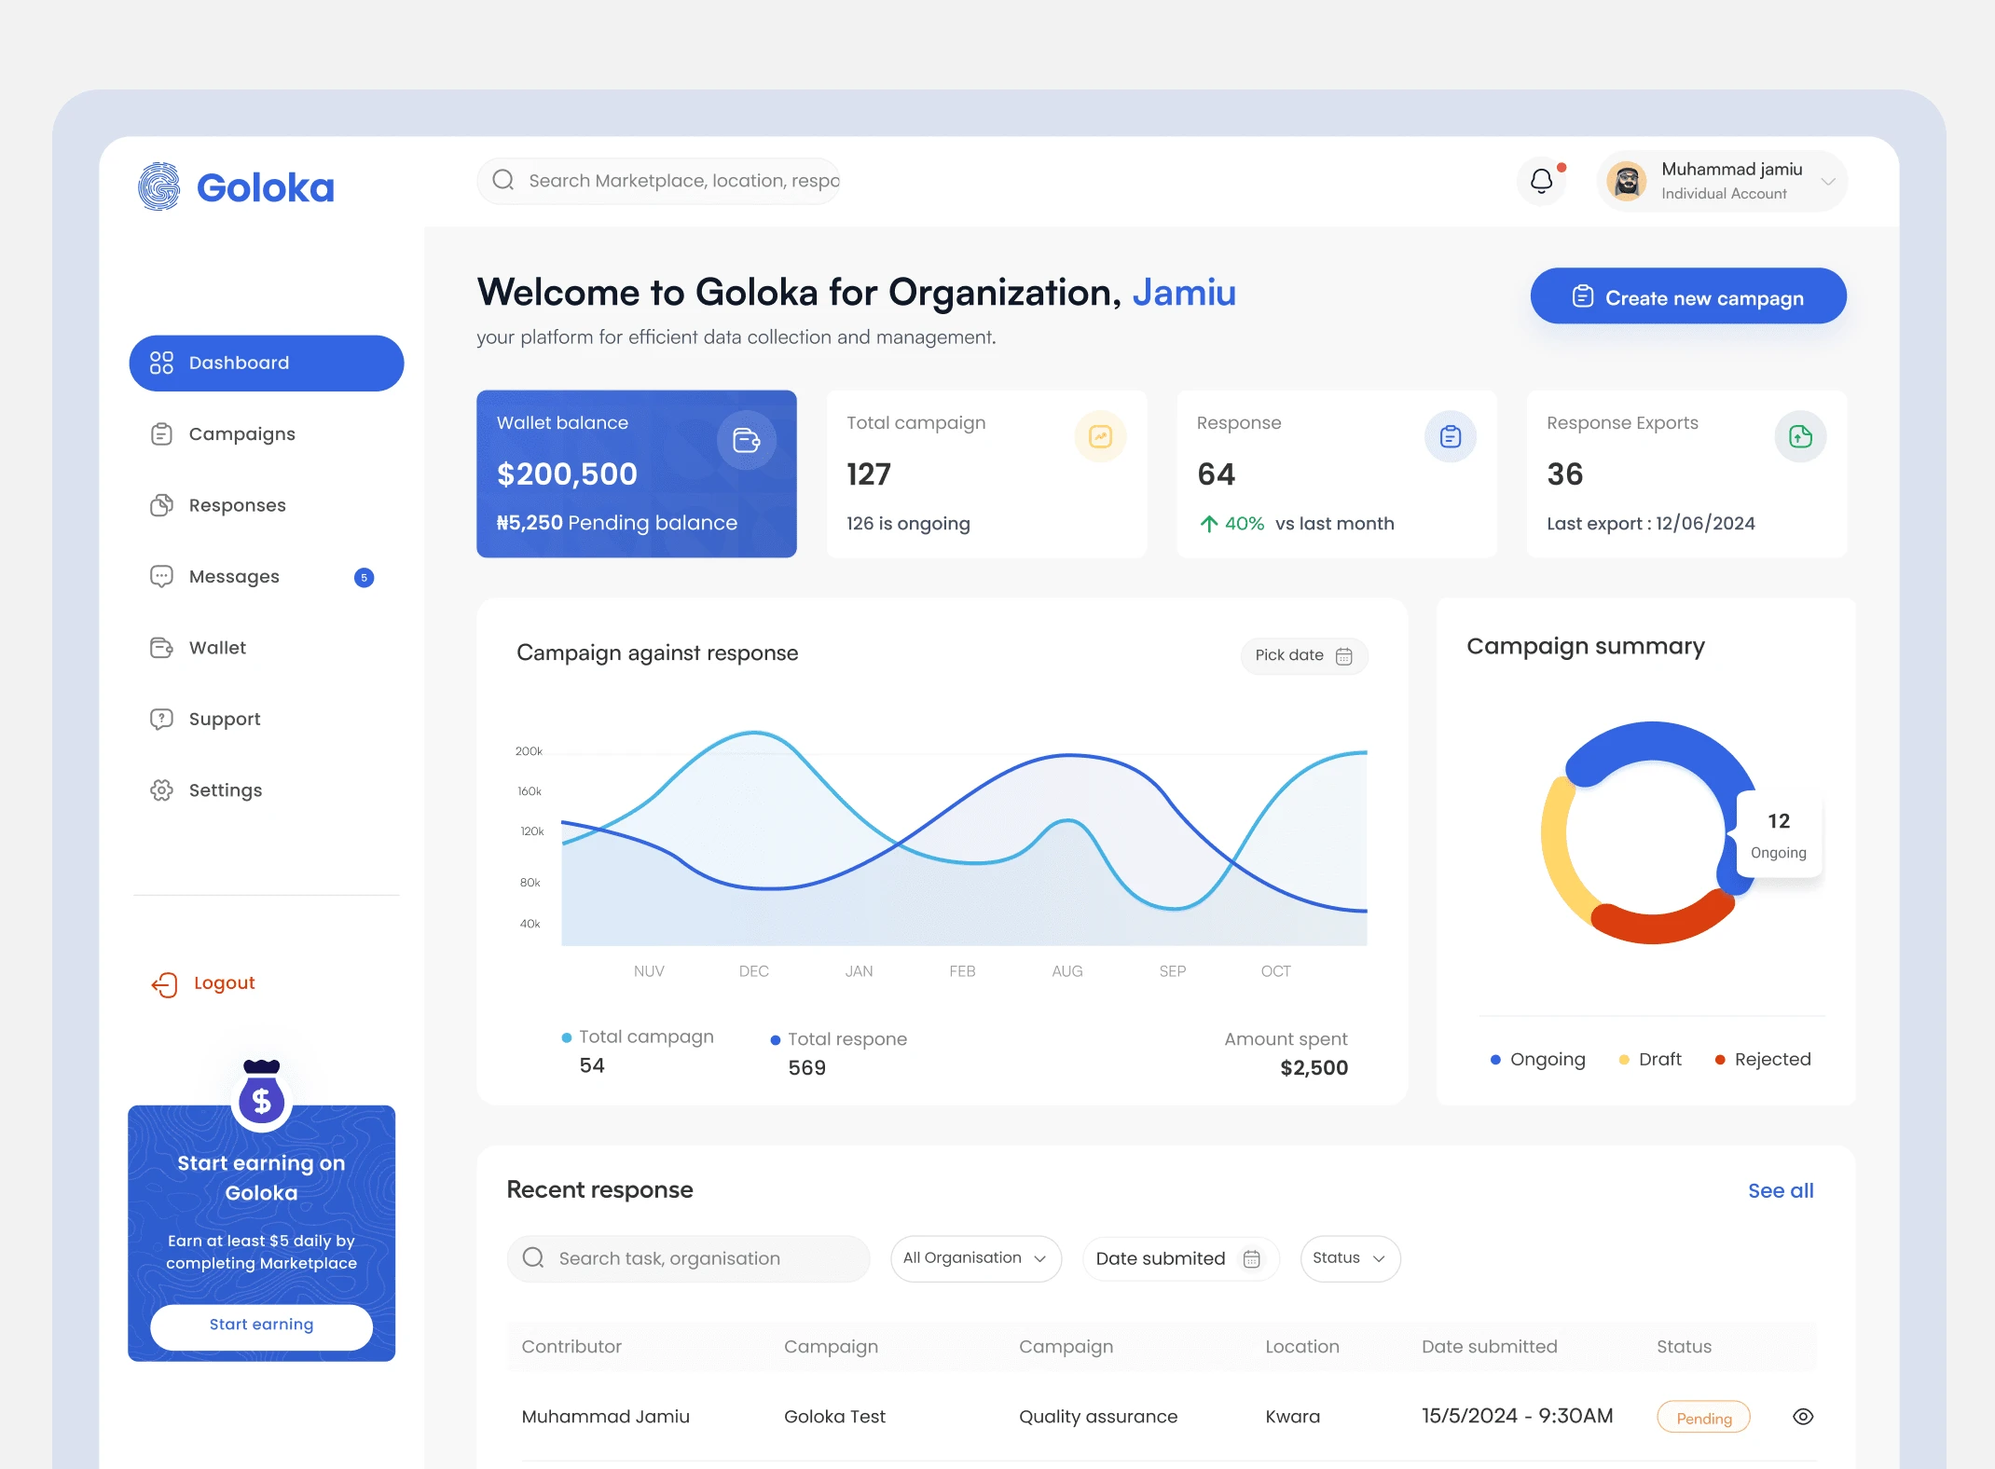This screenshot has width=1995, height=1469.
Task: Click the Response clipboard icon
Action: pos(1450,437)
